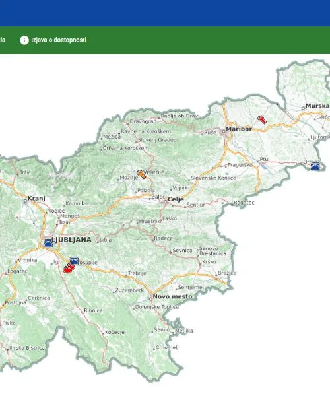Click the round info icon in green bar
This screenshot has width=330, height=396.
click(24, 40)
